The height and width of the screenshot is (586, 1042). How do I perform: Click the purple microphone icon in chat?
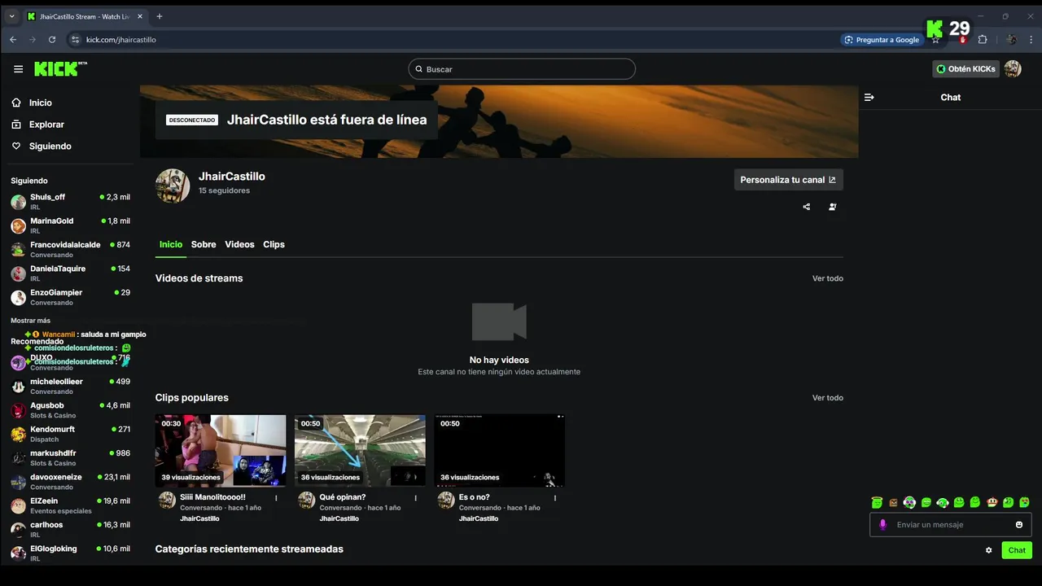882,525
